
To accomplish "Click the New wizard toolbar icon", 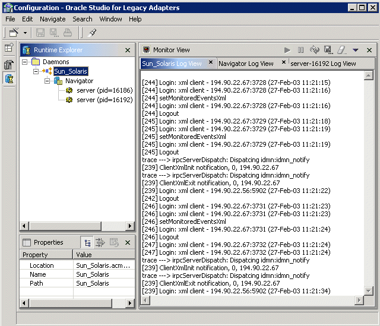I will pos(14,33).
